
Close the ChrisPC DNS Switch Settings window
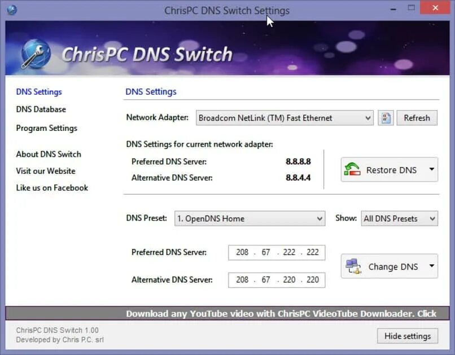435,8
